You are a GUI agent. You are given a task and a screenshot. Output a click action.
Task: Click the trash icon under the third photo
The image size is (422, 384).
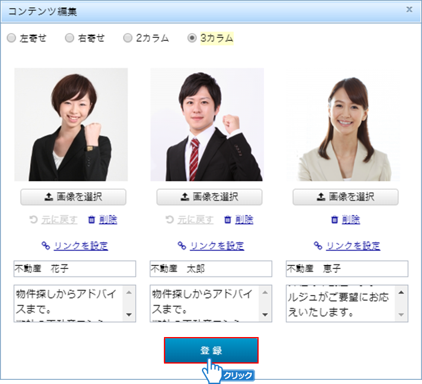tap(334, 220)
